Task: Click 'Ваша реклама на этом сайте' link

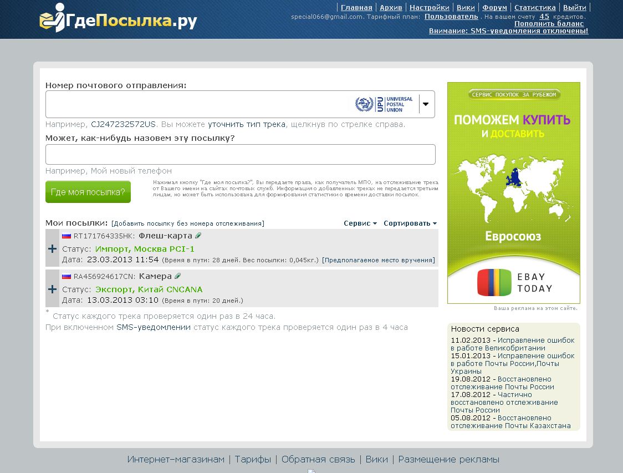Action: tap(535, 308)
